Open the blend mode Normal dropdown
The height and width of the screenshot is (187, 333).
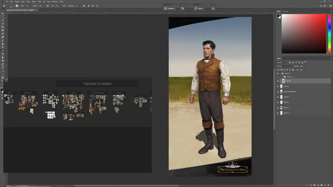(x=285, y=66)
